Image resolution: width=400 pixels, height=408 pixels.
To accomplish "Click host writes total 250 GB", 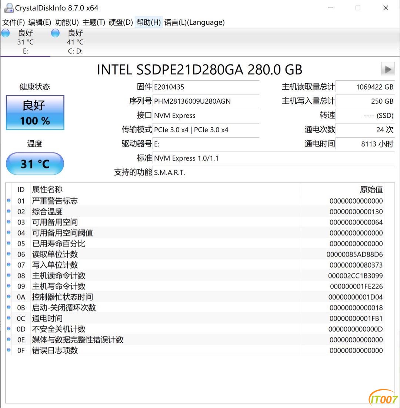I will pyautogui.click(x=366, y=101).
